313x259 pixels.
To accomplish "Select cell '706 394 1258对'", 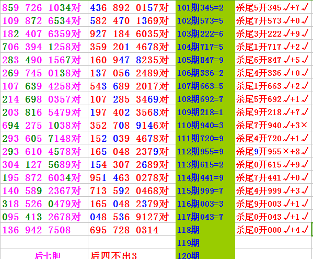I will (44, 47).
